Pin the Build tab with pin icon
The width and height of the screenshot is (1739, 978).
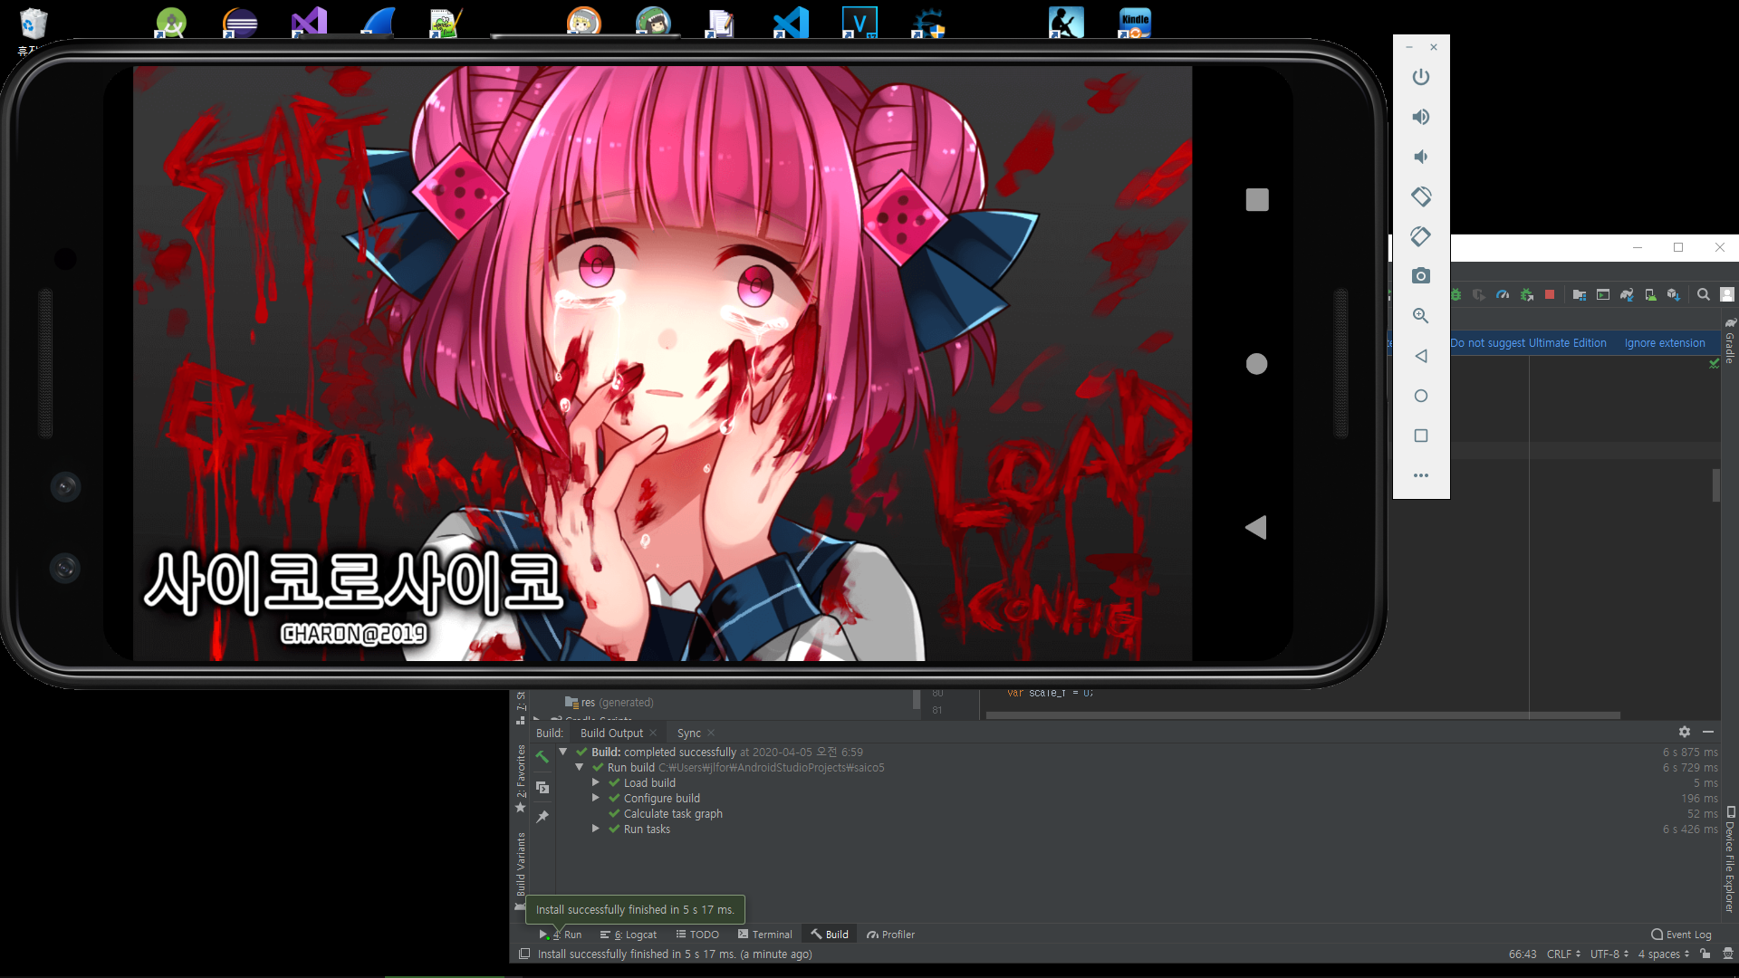543,817
